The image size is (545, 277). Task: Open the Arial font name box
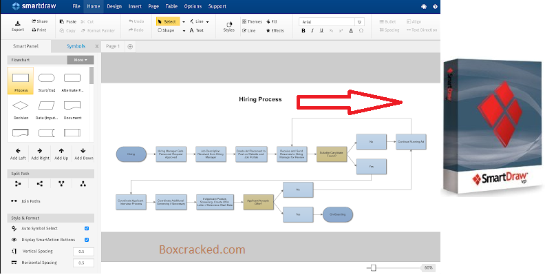(327, 22)
